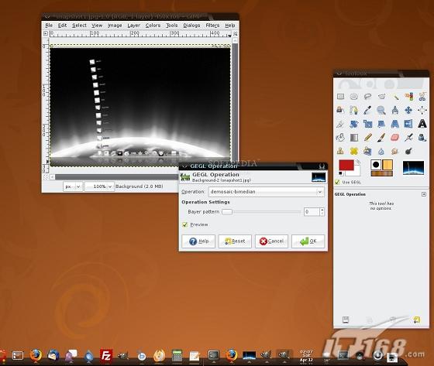The height and width of the screenshot is (366, 434).
Task: Click the Help button in GEGL dialog
Action: pyautogui.click(x=198, y=241)
